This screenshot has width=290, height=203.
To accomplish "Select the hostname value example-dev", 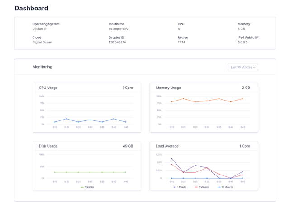I will (119, 29).
